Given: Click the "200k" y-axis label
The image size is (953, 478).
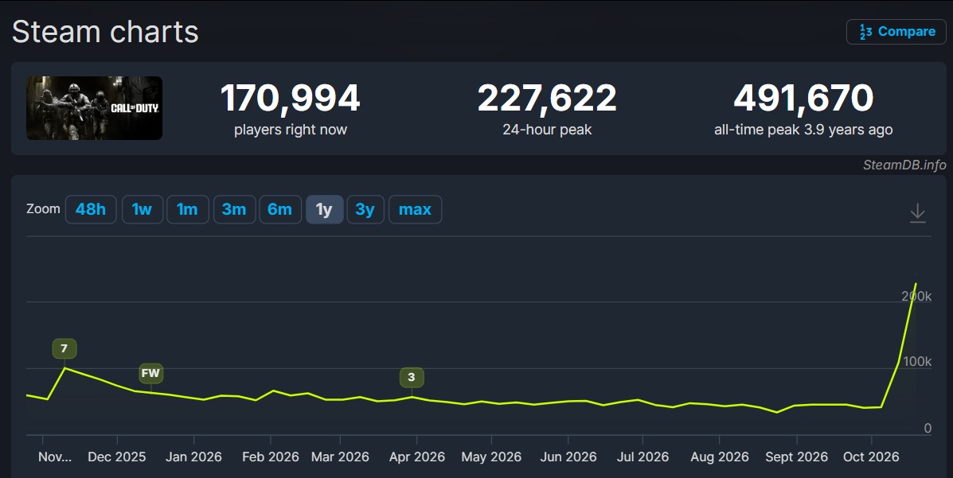Looking at the screenshot, I should (x=916, y=297).
